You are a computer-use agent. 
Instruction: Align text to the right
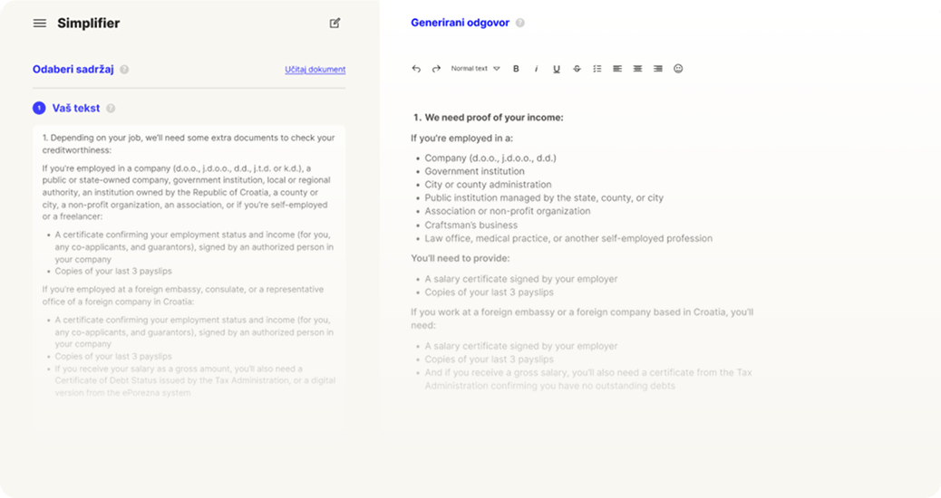657,69
